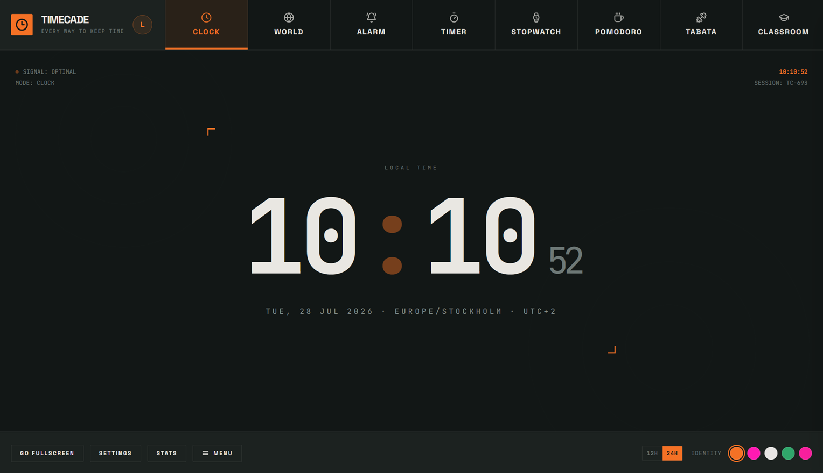Open the Alarm tab
Viewport: 823px width, 473px height.
[x=371, y=25]
